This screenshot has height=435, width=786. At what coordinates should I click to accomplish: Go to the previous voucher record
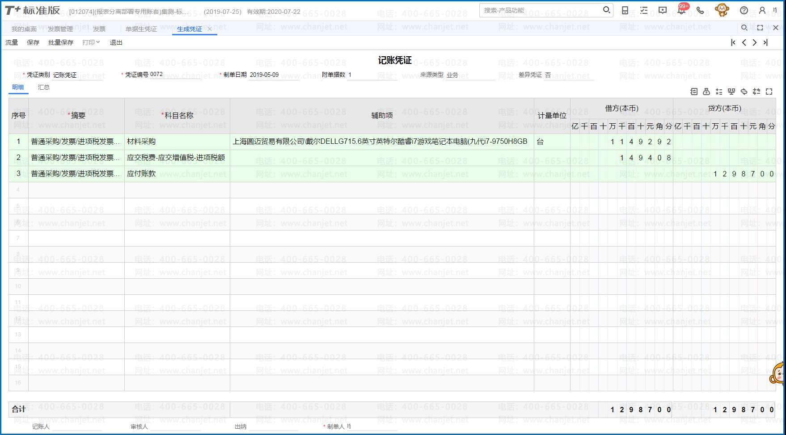[x=744, y=42]
